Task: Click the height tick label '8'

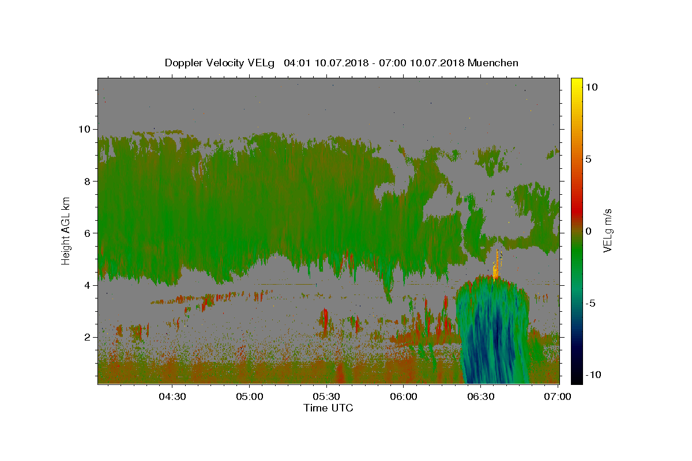Action: (87, 181)
